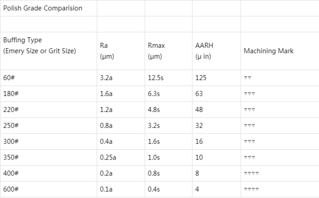Click the triangle marks in the 350# row
The width and height of the screenshot is (319, 198).
tap(249, 157)
